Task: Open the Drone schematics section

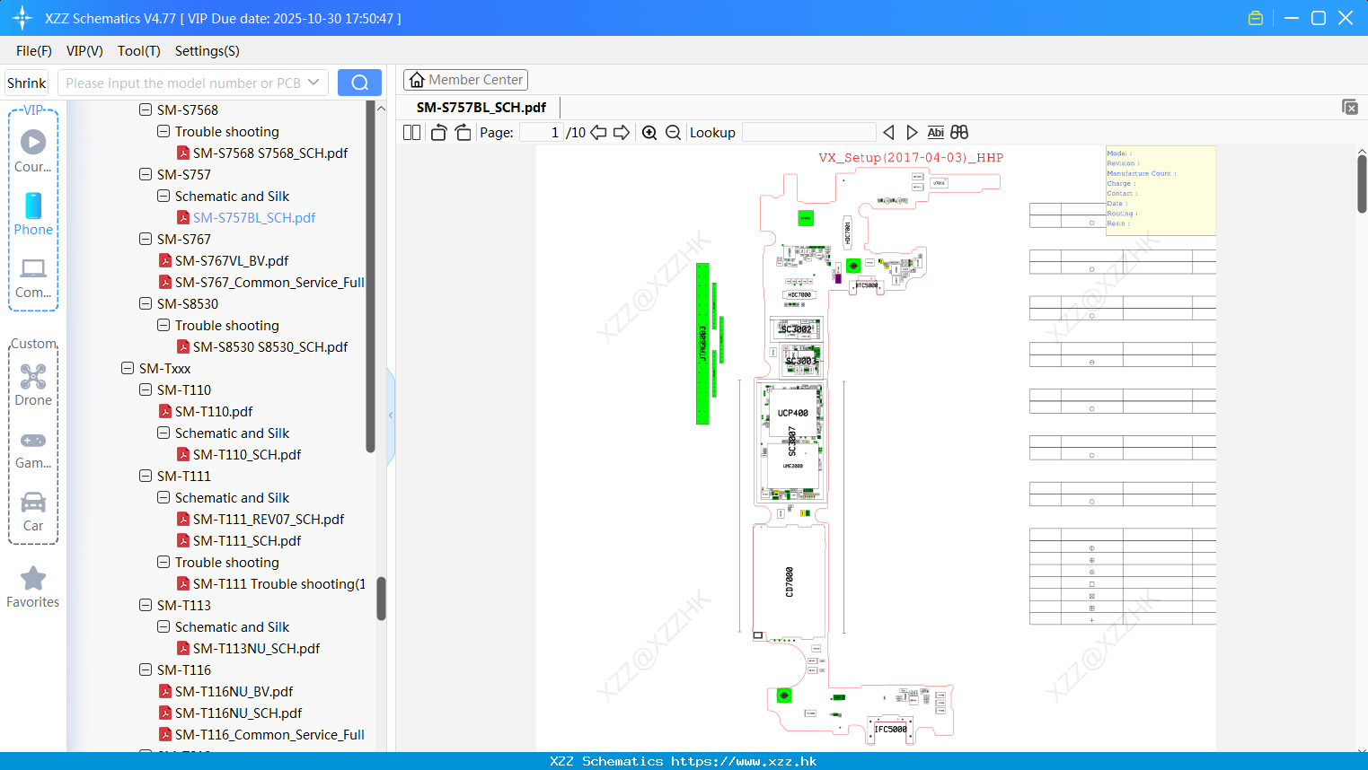Action: (33, 384)
